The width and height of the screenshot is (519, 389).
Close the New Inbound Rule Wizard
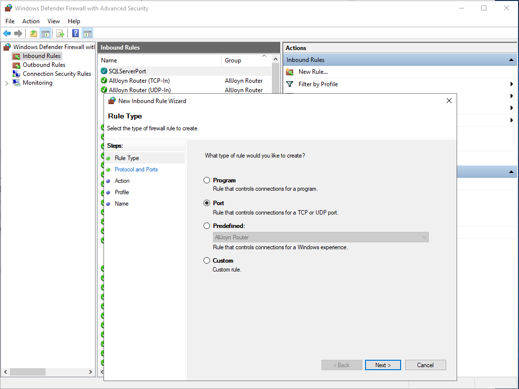click(449, 101)
